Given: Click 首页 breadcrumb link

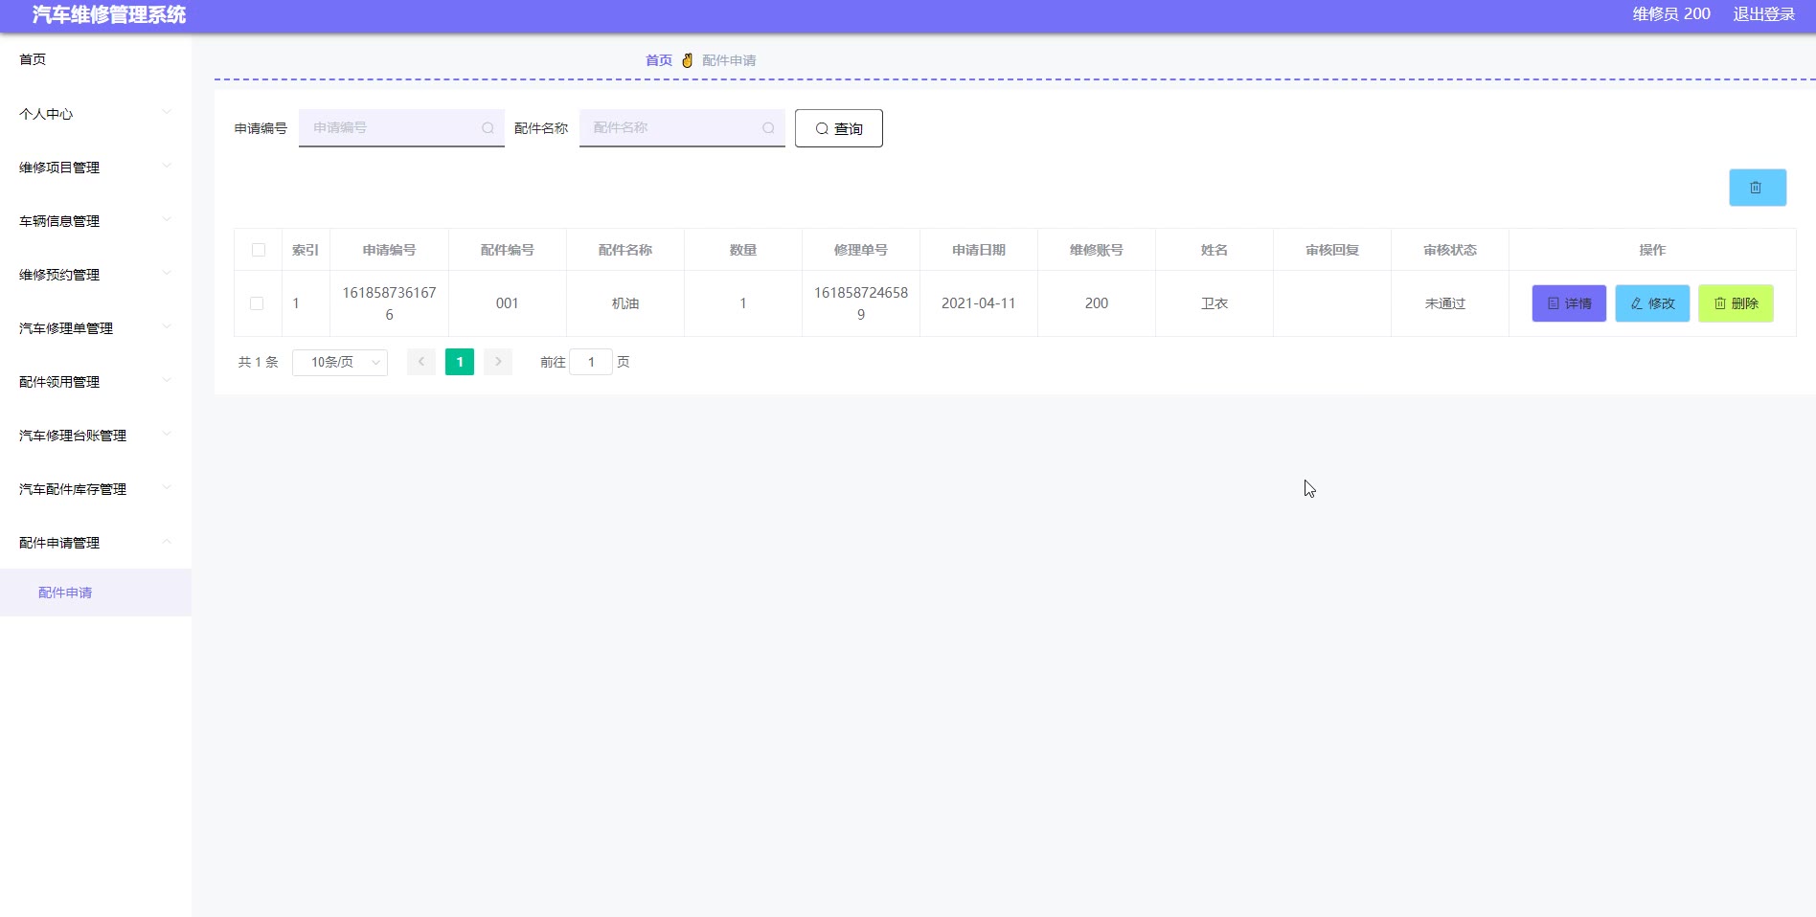Looking at the screenshot, I should [x=659, y=60].
